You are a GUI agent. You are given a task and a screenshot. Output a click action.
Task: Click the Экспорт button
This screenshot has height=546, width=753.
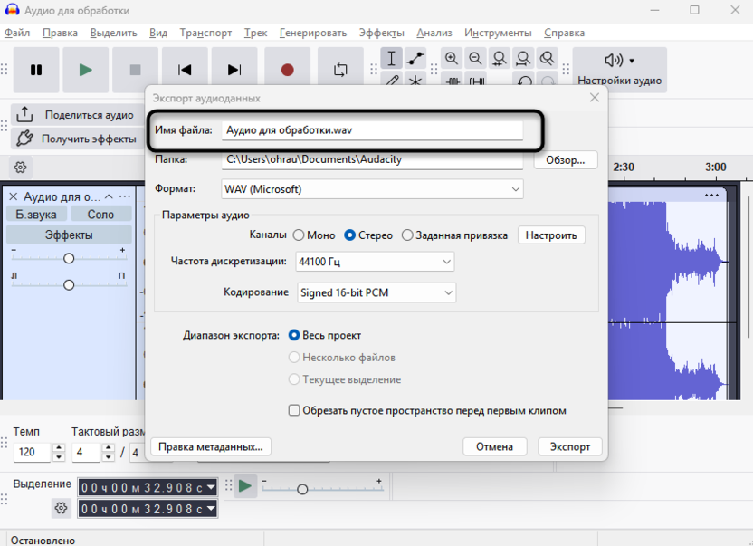pyautogui.click(x=569, y=446)
